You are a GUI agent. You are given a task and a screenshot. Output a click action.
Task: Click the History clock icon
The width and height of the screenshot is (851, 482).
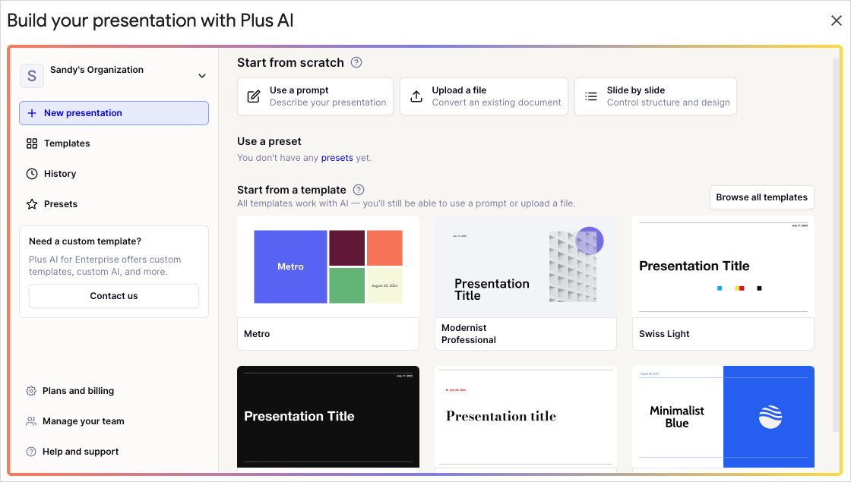32,174
